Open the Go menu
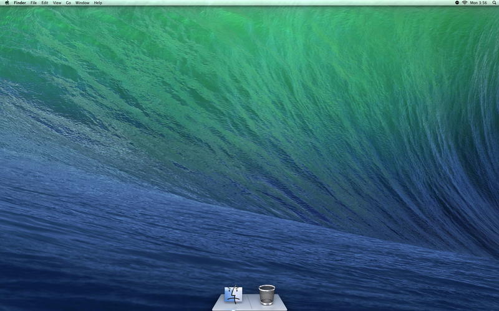Viewport: 499px width, 311px height. pyautogui.click(x=69, y=2)
